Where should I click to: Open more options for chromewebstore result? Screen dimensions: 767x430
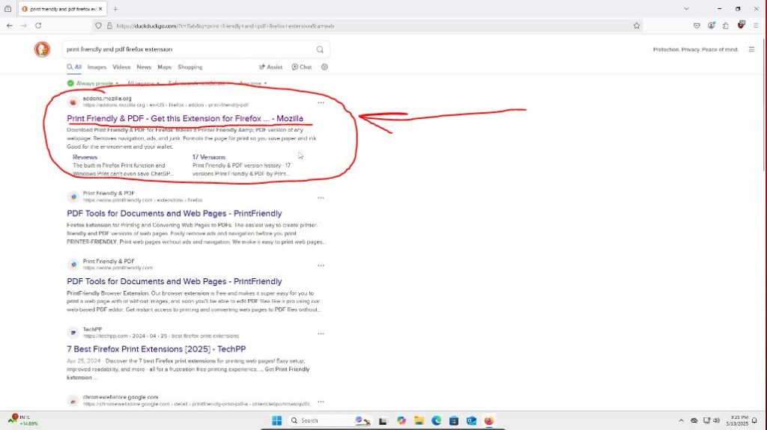(321, 402)
